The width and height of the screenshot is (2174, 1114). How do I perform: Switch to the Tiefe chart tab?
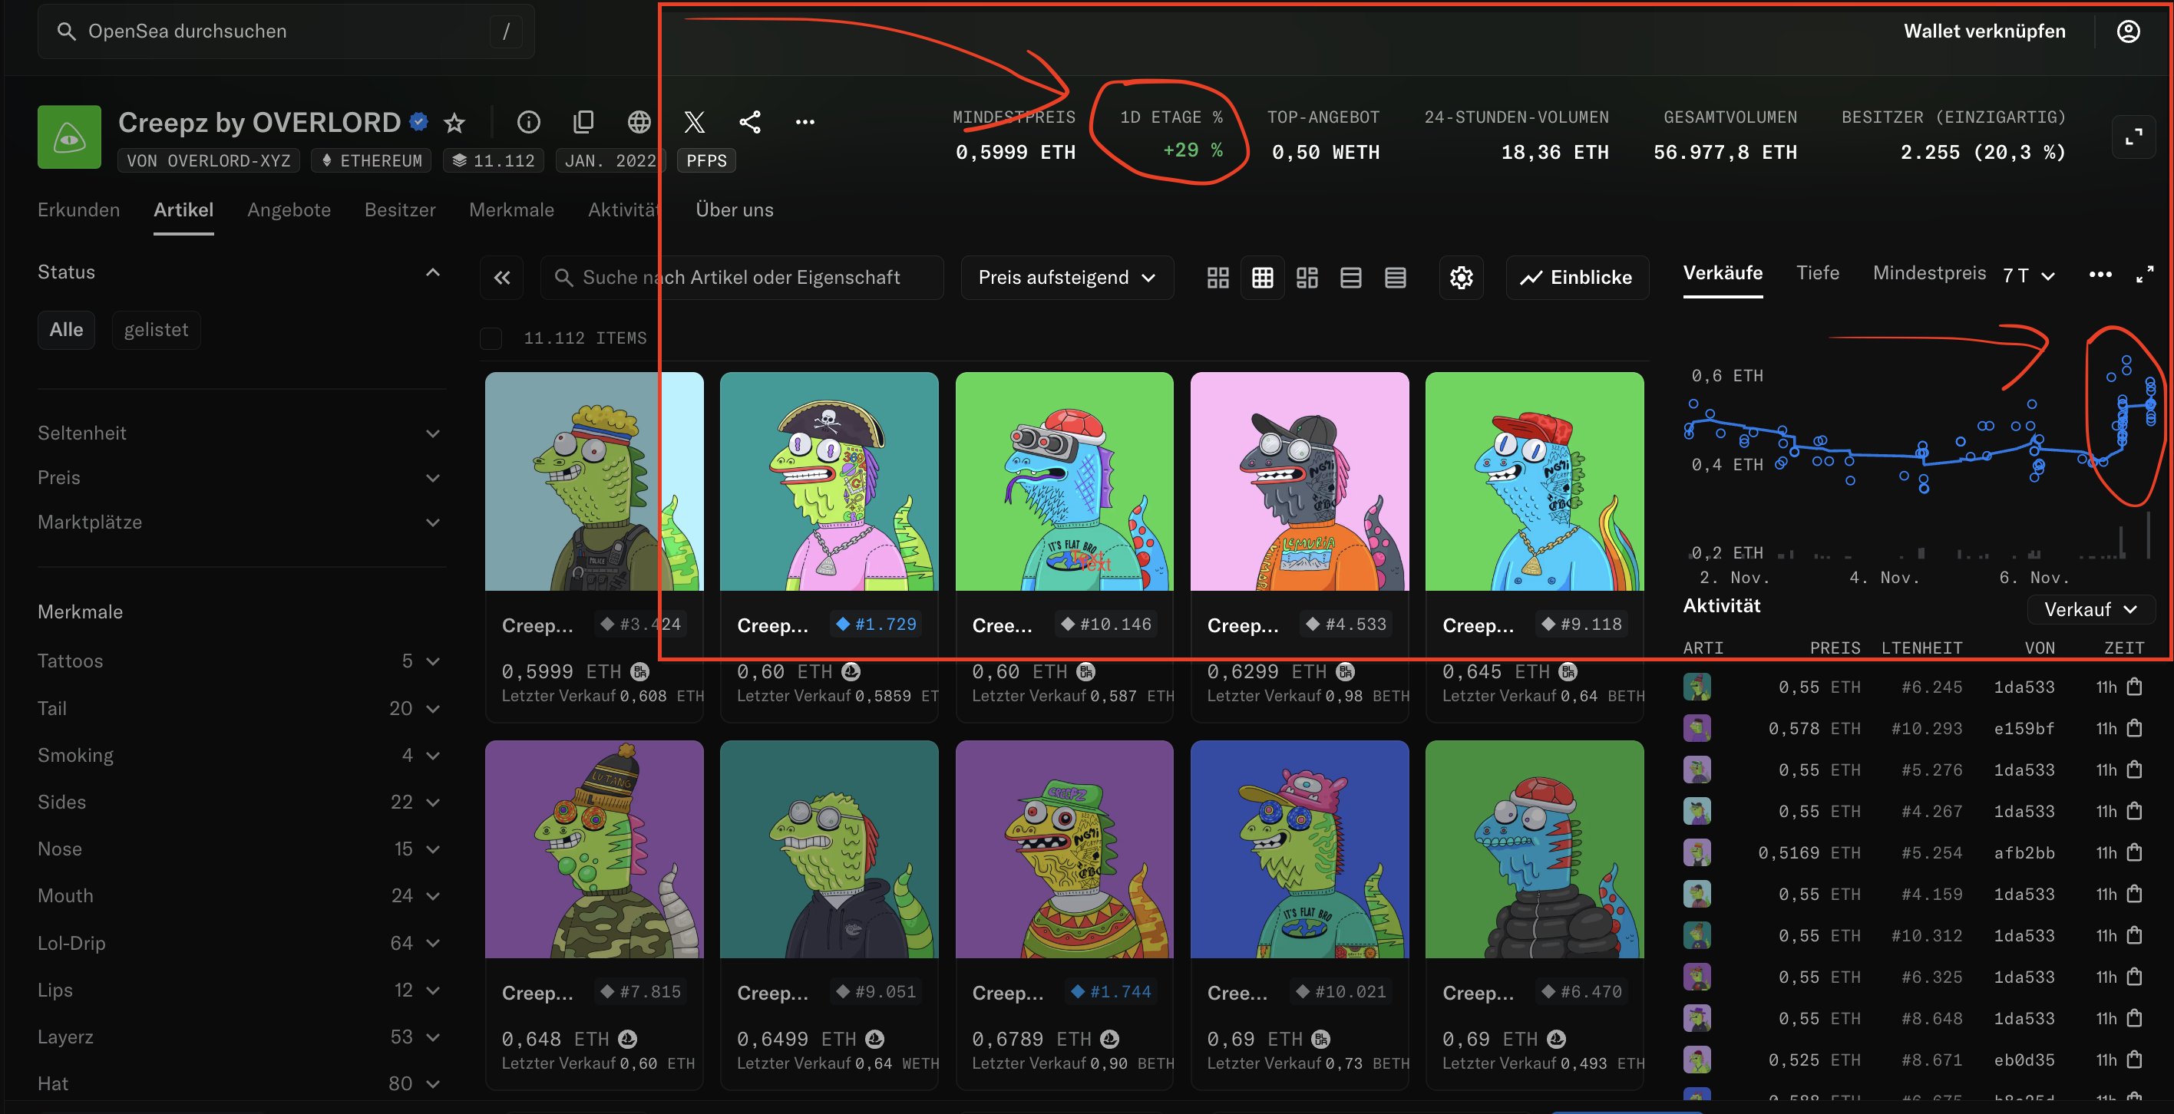tap(1817, 273)
